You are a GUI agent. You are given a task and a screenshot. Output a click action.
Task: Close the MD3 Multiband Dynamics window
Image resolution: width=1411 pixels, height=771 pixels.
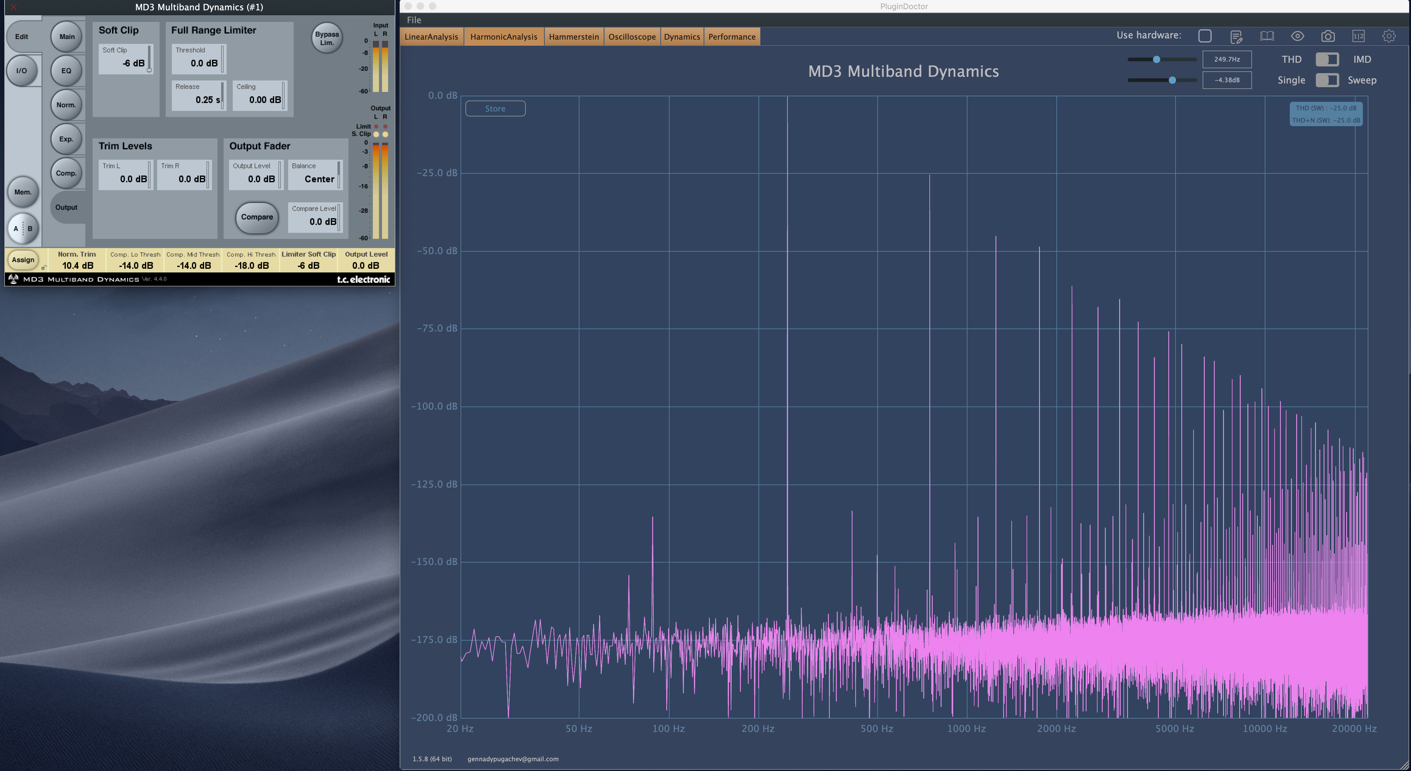14,7
